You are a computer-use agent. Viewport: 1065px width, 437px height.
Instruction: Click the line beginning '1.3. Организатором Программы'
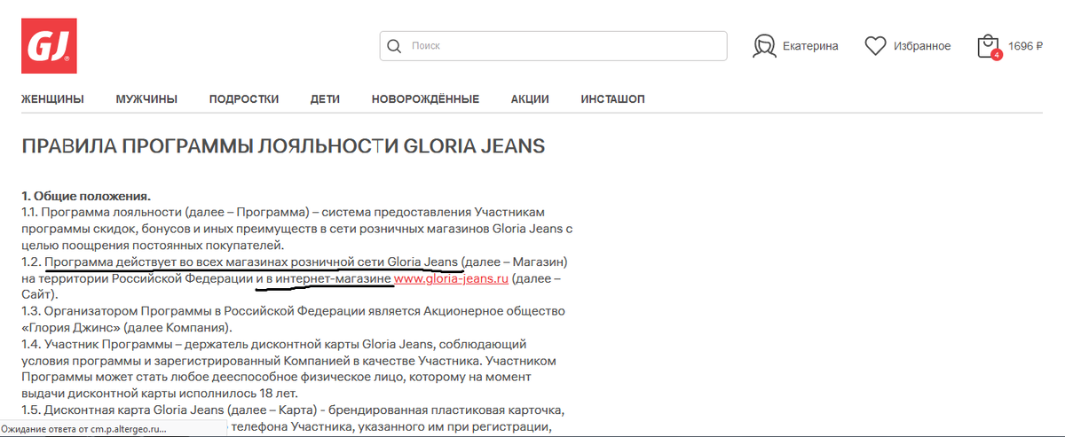(x=292, y=310)
